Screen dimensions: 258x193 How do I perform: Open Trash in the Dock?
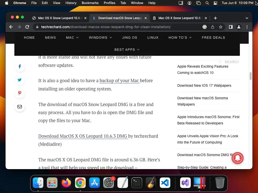(220, 183)
